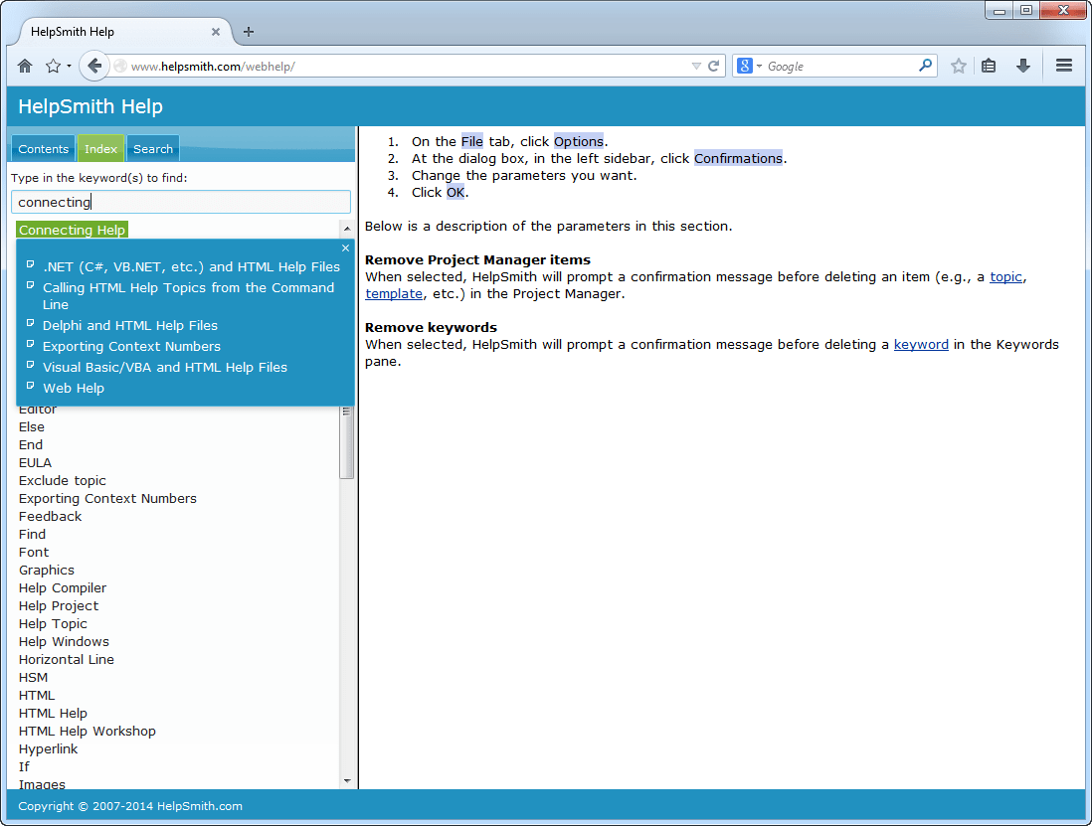Open a new browser tab
The height and width of the screenshot is (826, 1092).
[x=249, y=32]
